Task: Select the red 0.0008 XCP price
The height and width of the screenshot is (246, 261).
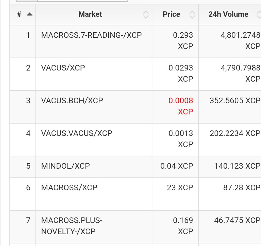Action: point(181,106)
